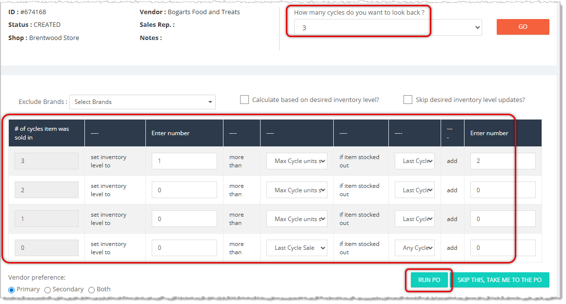Click the add number field in cycles row 3
The width and height of the screenshot is (566, 304).
click(x=503, y=161)
